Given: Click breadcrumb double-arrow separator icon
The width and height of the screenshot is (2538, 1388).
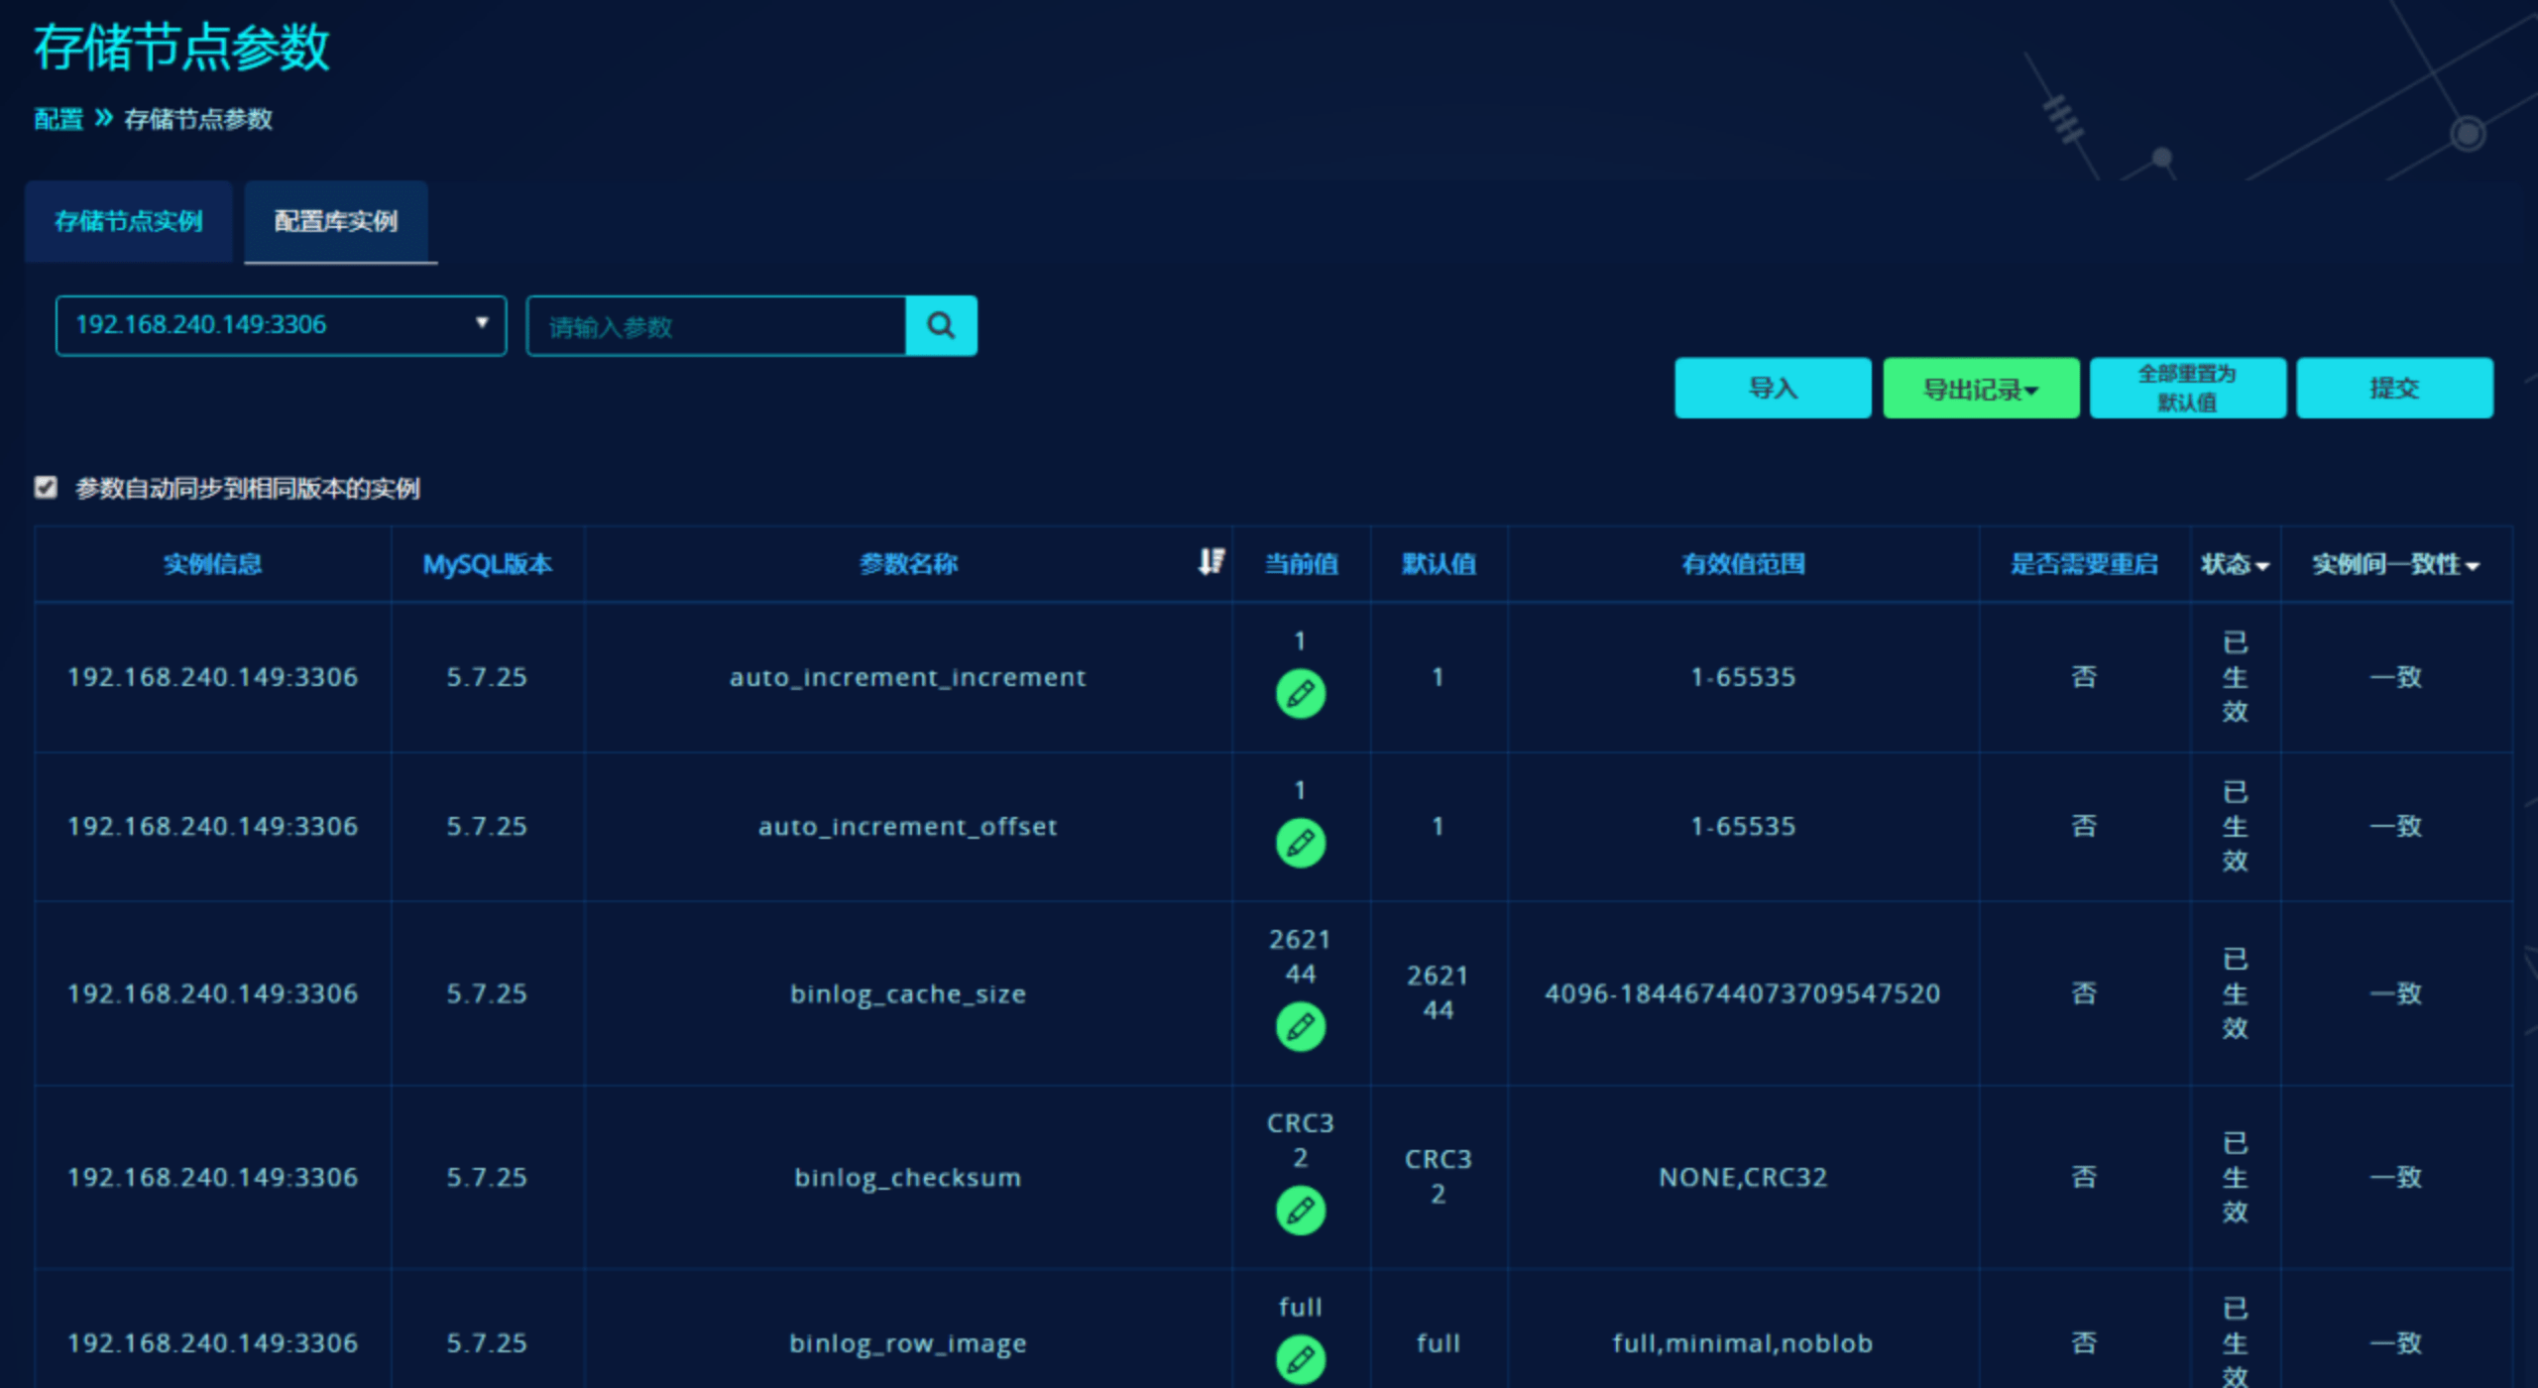Looking at the screenshot, I should pyautogui.click(x=103, y=118).
